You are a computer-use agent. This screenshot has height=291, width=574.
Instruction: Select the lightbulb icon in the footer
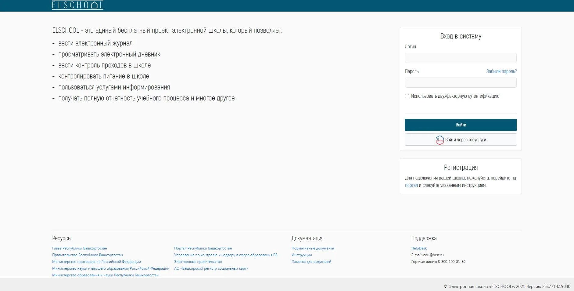pos(445,286)
